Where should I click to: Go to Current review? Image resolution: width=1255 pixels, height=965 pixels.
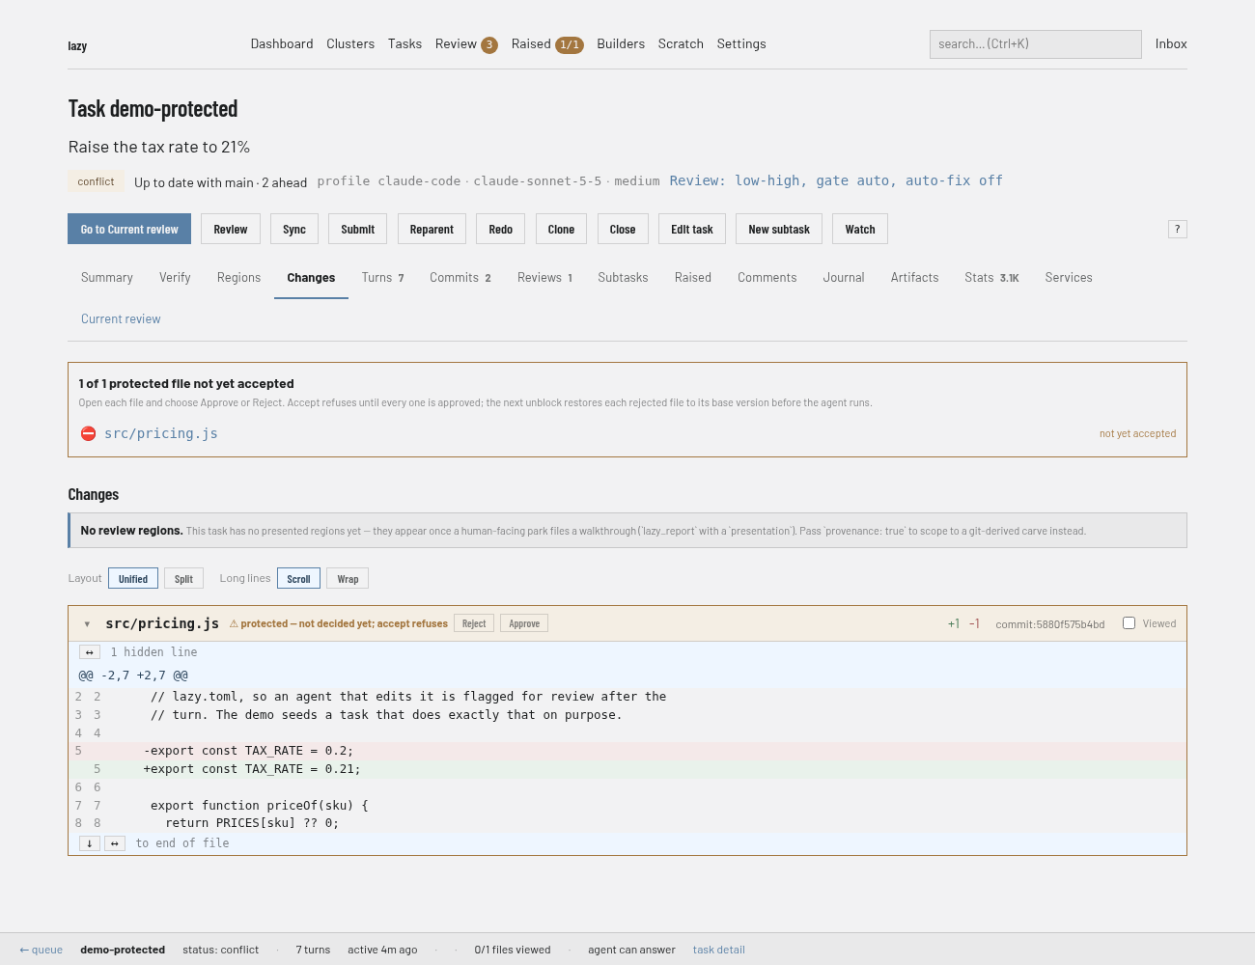coord(129,229)
